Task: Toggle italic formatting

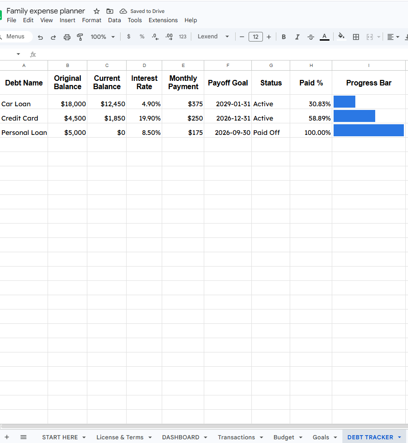Action: 297,37
